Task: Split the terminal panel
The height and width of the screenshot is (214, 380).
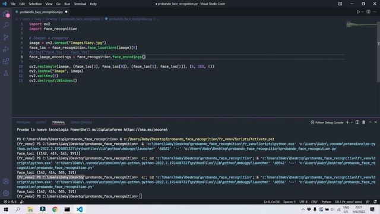Action: pos(357,122)
